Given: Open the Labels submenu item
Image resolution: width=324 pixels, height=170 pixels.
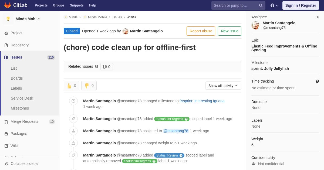Looking at the screenshot, I should tap(16, 88).
